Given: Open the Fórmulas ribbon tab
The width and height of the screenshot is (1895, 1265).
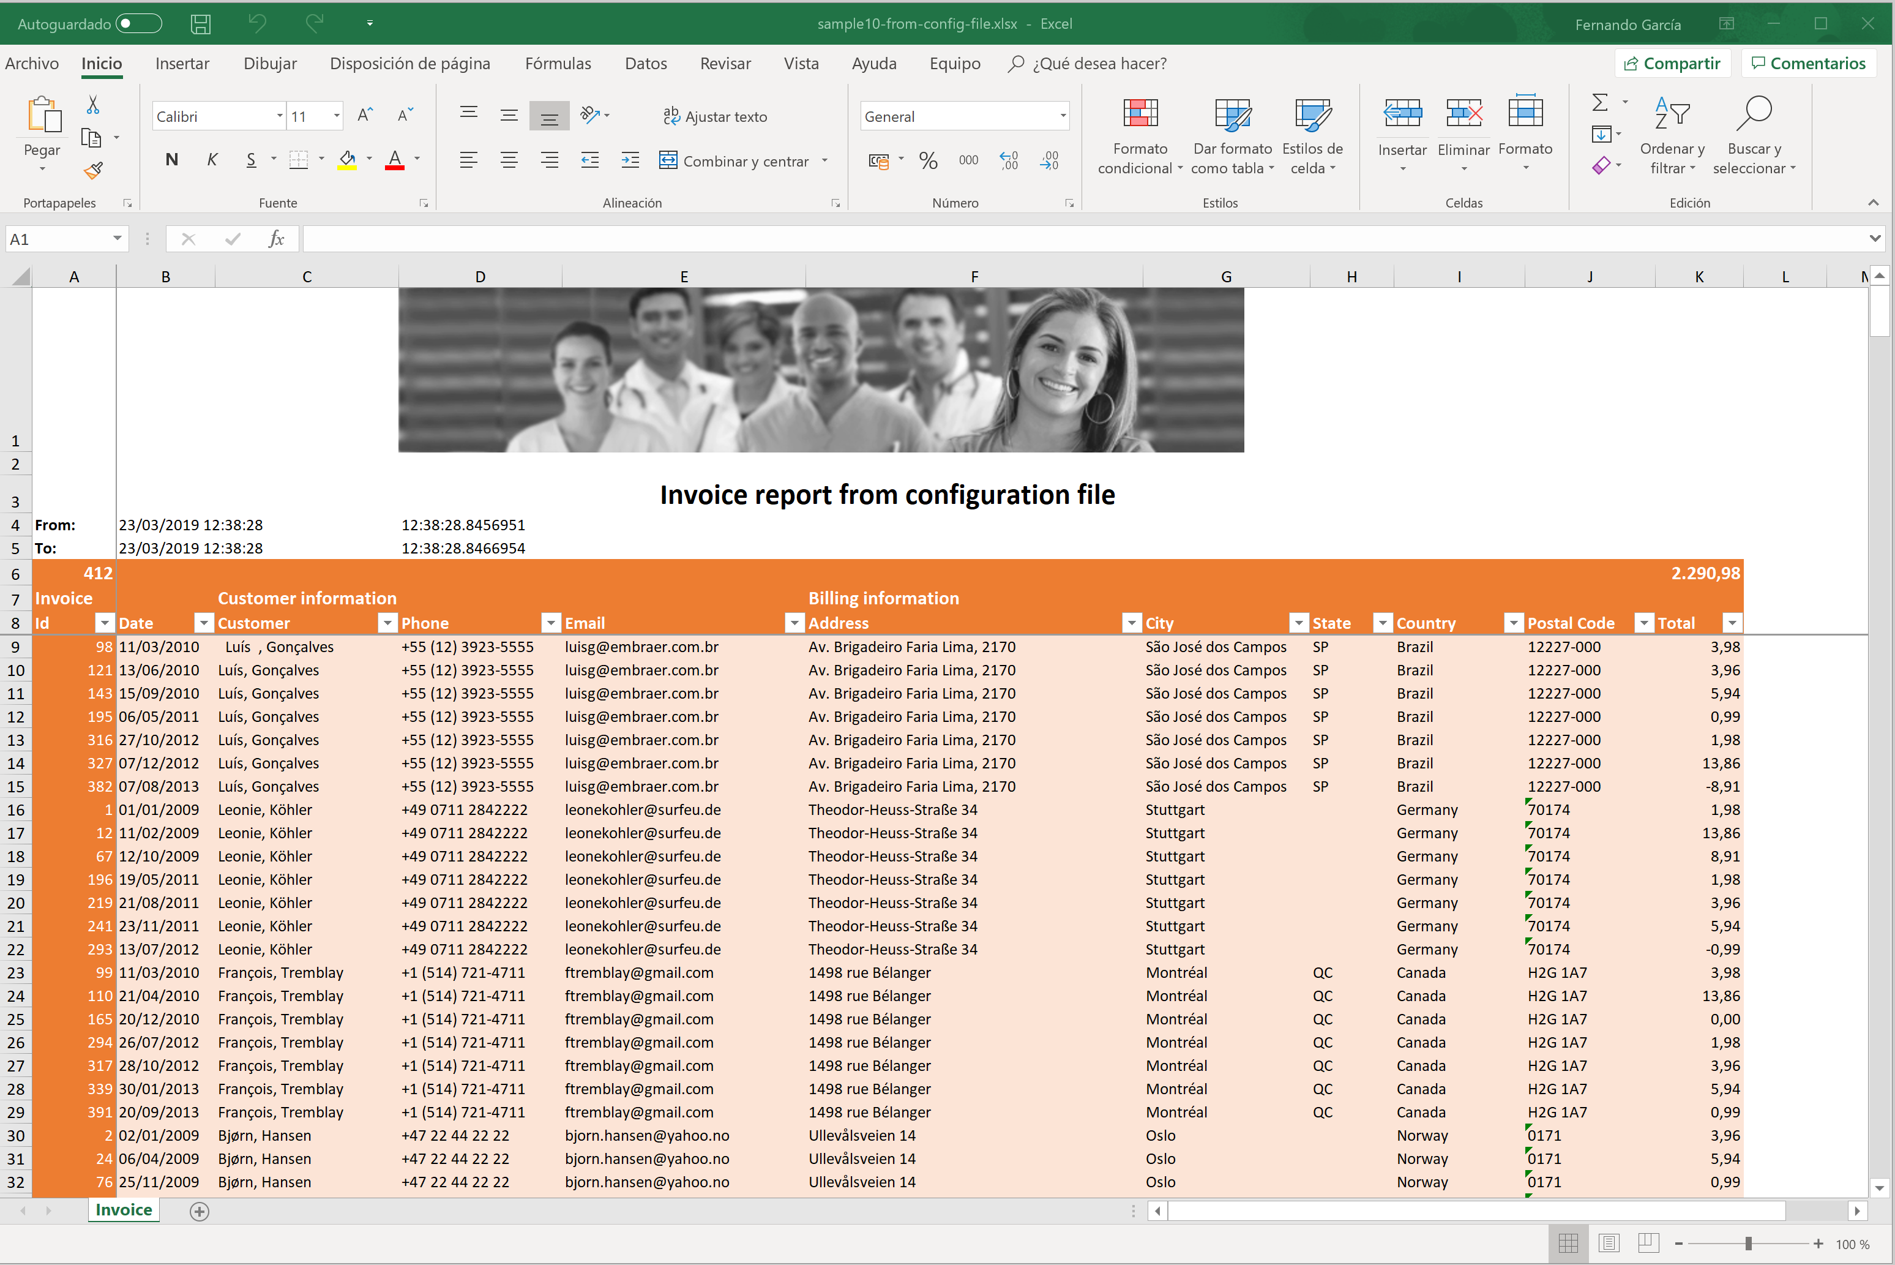Looking at the screenshot, I should (x=557, y=64).
